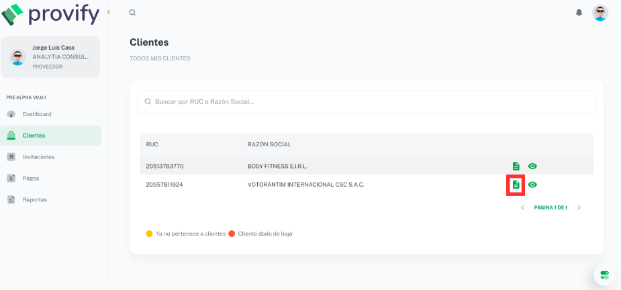Open document icon for BODY FITNESS E.I.R.L.
The image size is (621, 290).
(x=516, y=166)
